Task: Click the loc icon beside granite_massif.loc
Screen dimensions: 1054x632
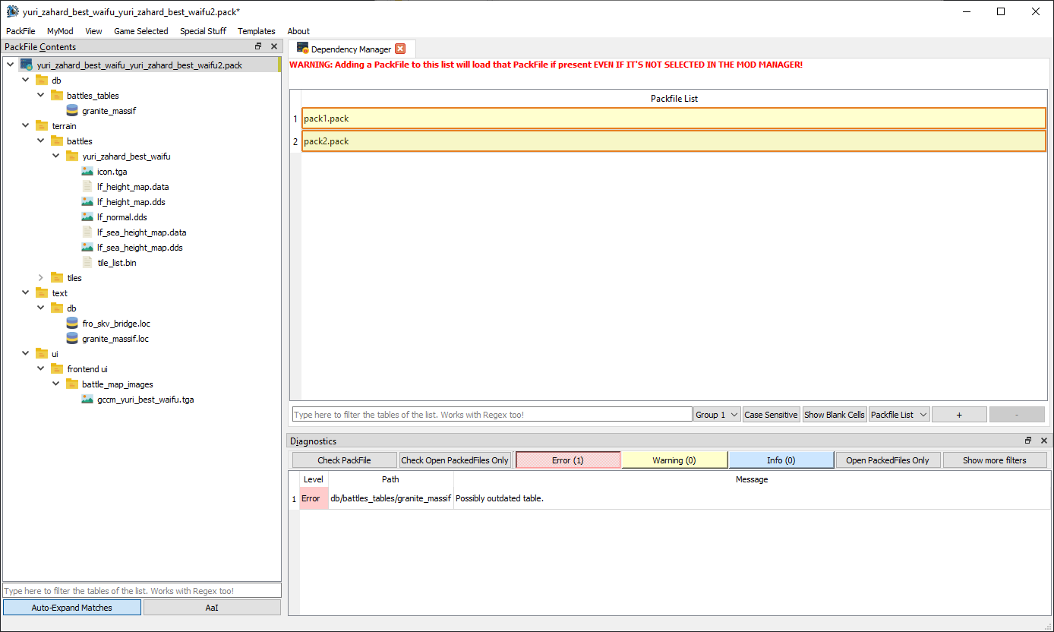Action: click(x=72, y=339)
